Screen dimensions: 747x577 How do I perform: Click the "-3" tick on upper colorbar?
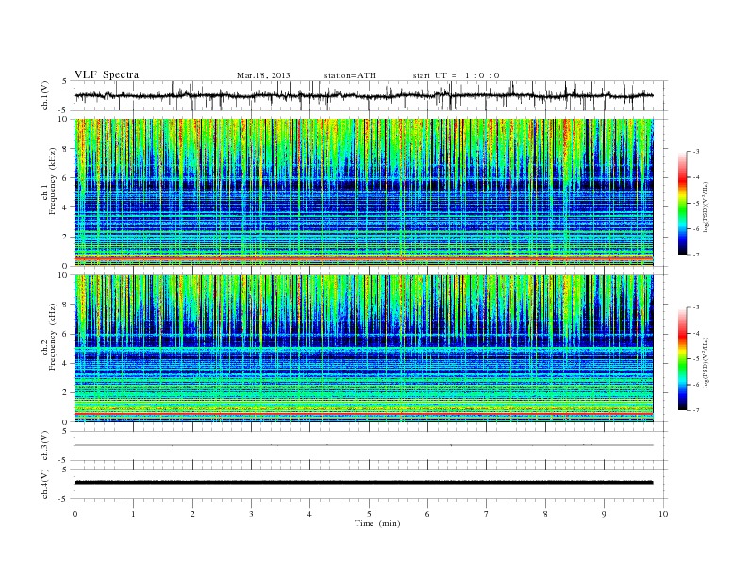point(695,152)
